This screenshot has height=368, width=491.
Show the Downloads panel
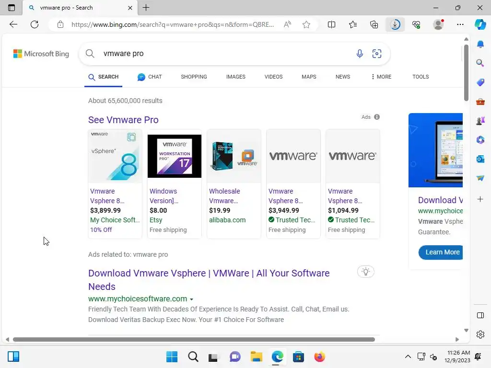tap(395, 24)
